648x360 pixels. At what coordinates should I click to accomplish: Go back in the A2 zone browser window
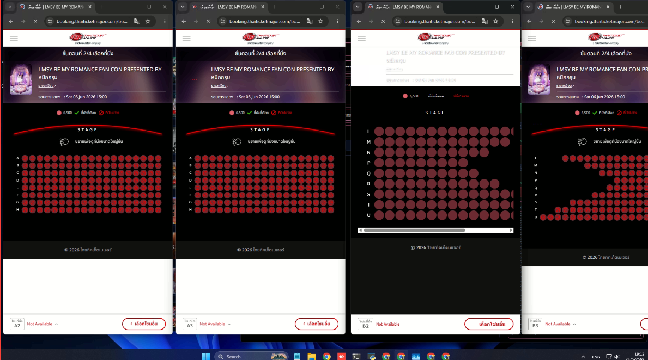click(11, 21)
